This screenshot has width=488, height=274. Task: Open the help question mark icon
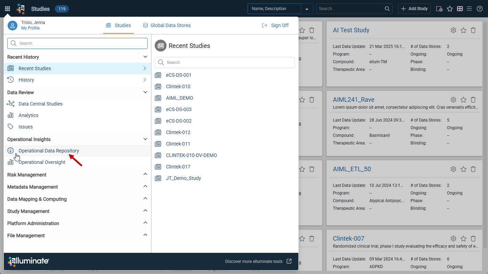(x=480, y=9)
